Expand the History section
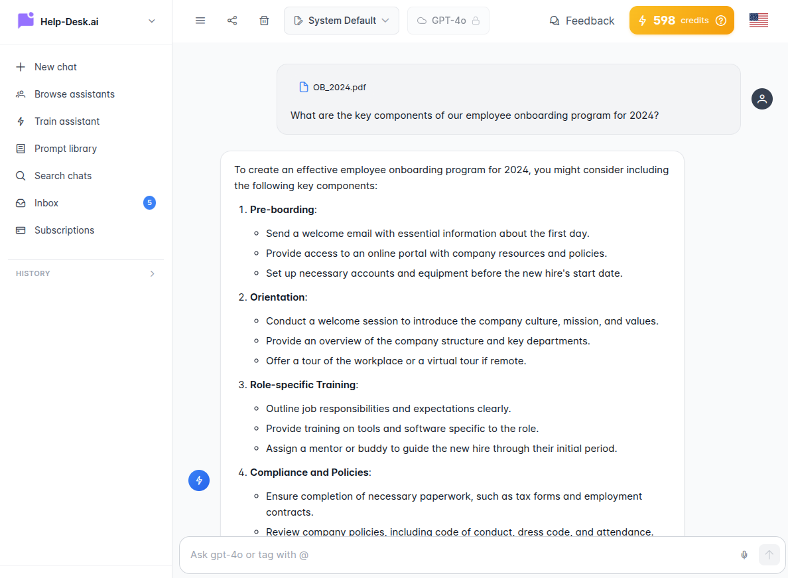 (152, 273)
